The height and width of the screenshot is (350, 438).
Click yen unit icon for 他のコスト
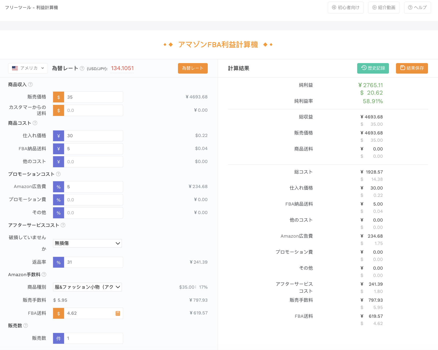[x=59, y=162]
